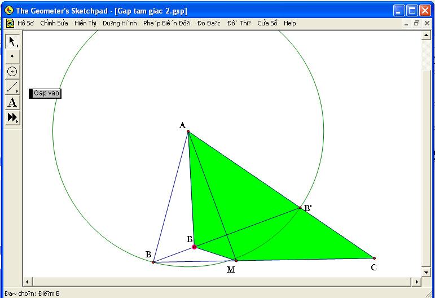
Task: Open the Hiển Thị menu
Action: click(85, 23)
